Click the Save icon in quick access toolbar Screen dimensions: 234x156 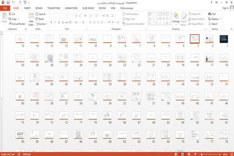pos(8,2)
